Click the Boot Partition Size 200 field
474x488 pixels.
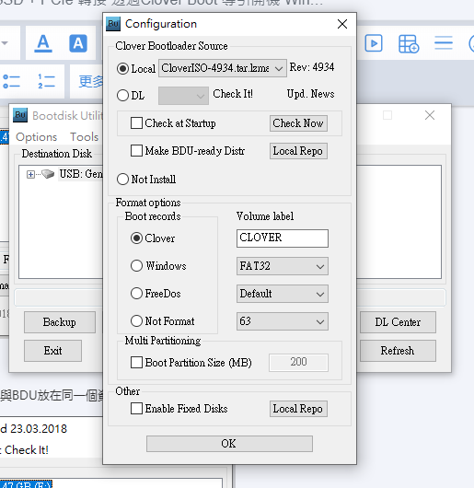pyautogui.click(x=298, y=362)
